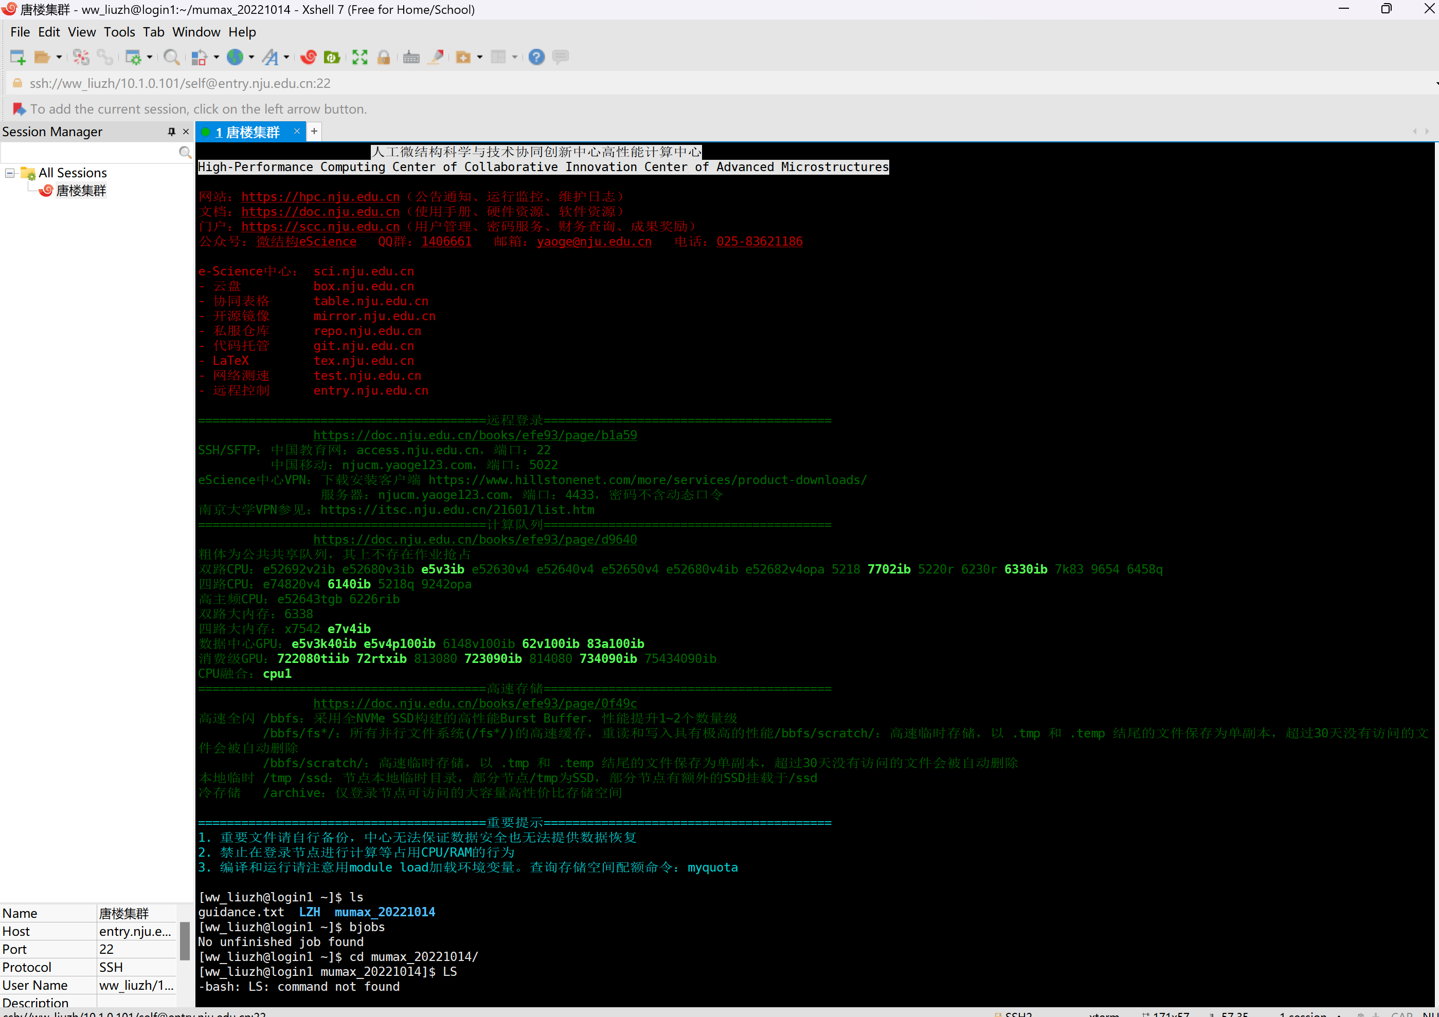Open the folder icon to browse sessions

(42, 57)
